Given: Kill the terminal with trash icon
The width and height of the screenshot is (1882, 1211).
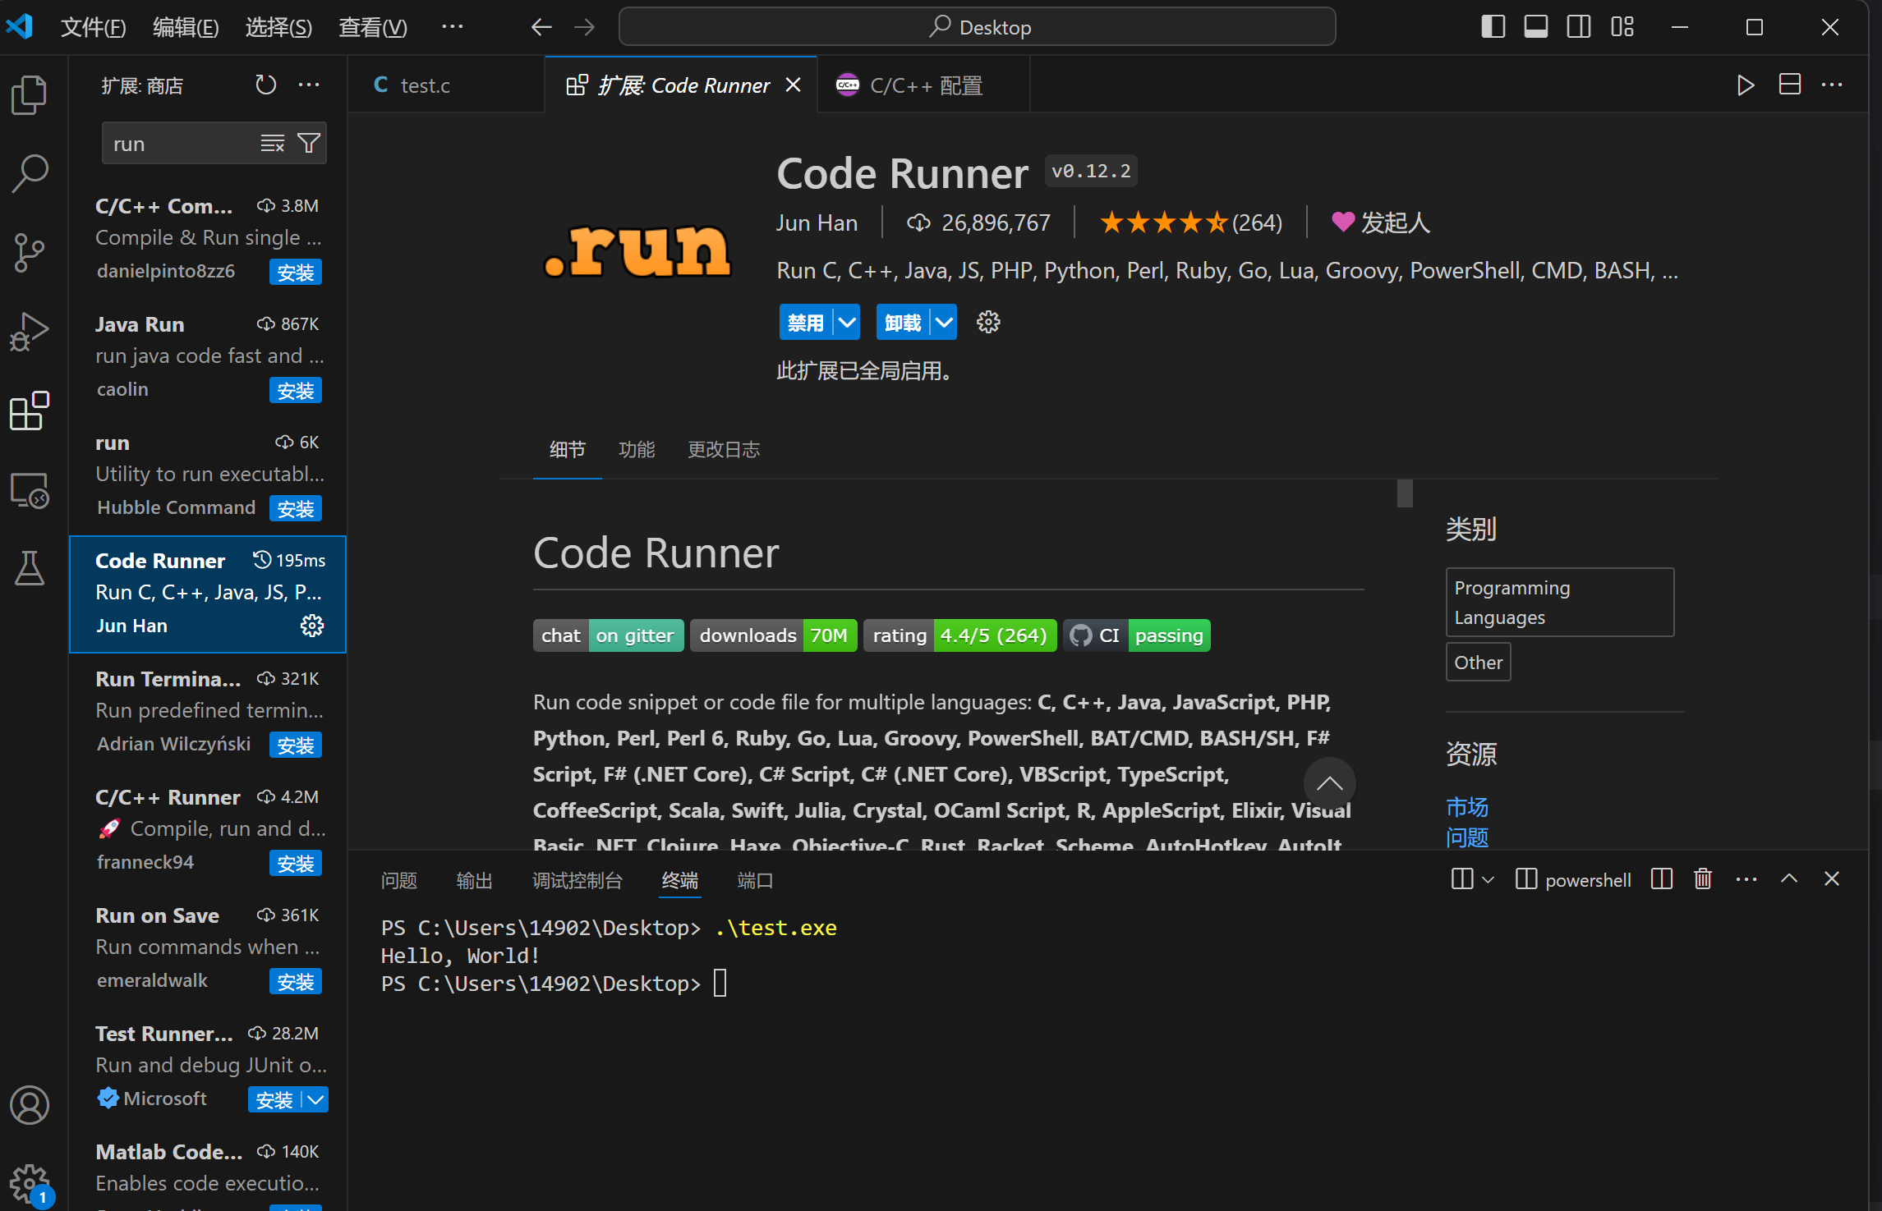Looking at the screenshot, I should (1703, 878).
